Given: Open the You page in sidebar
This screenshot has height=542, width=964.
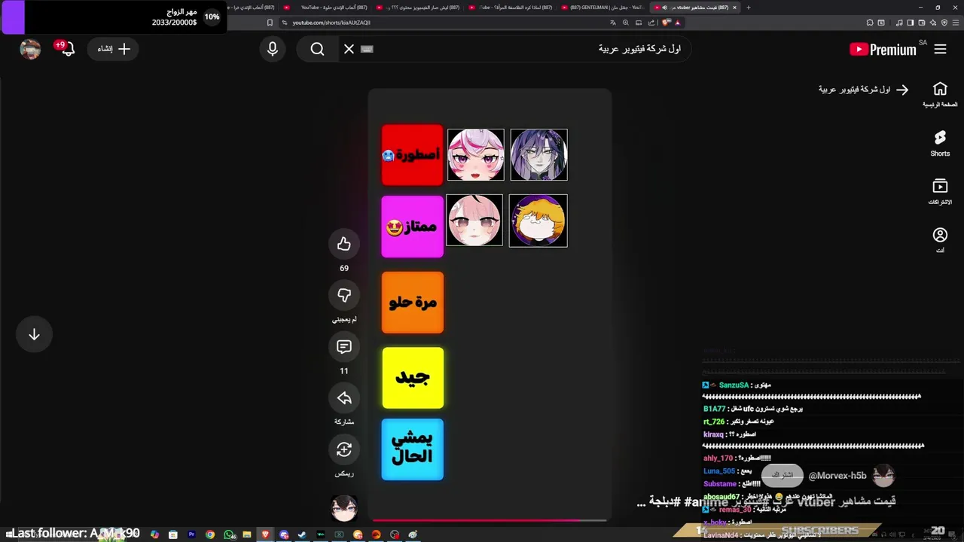Looking at the screenshot, I should click(x=940, y=240).
